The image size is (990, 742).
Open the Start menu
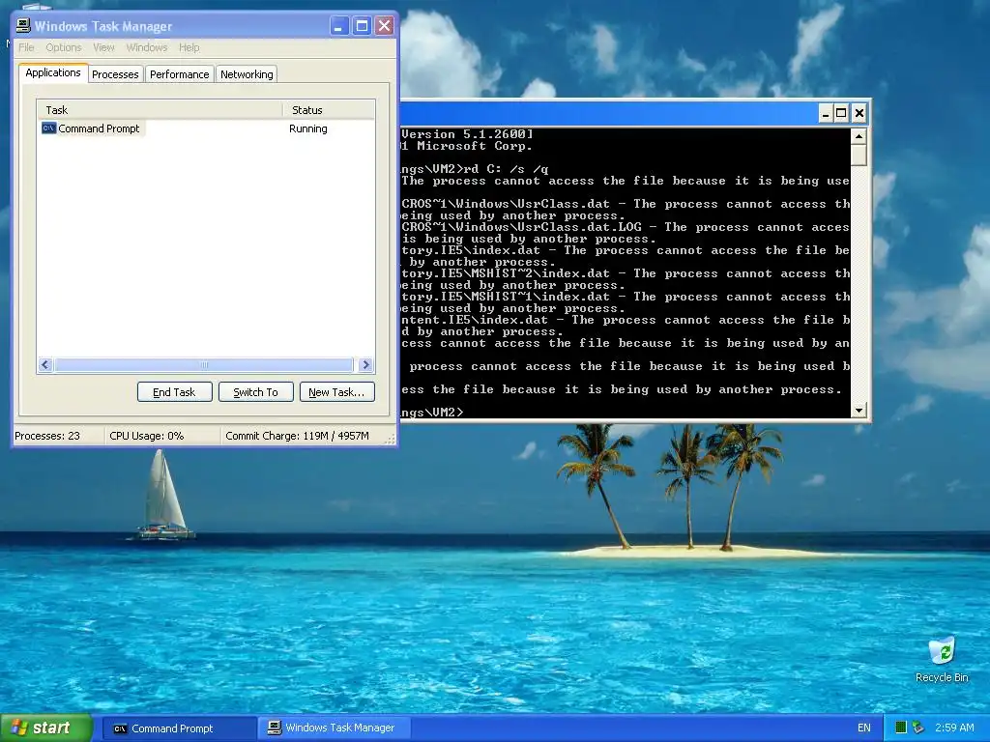[x=46, y=728]
